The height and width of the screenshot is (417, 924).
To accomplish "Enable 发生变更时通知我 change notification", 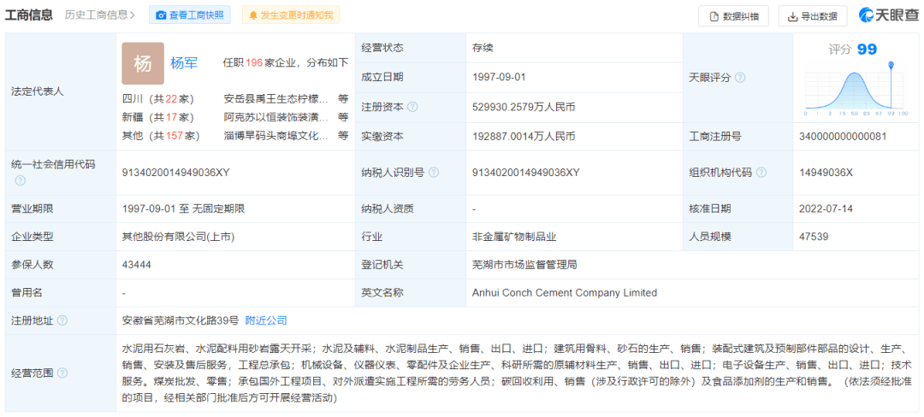I will point(291,15).
